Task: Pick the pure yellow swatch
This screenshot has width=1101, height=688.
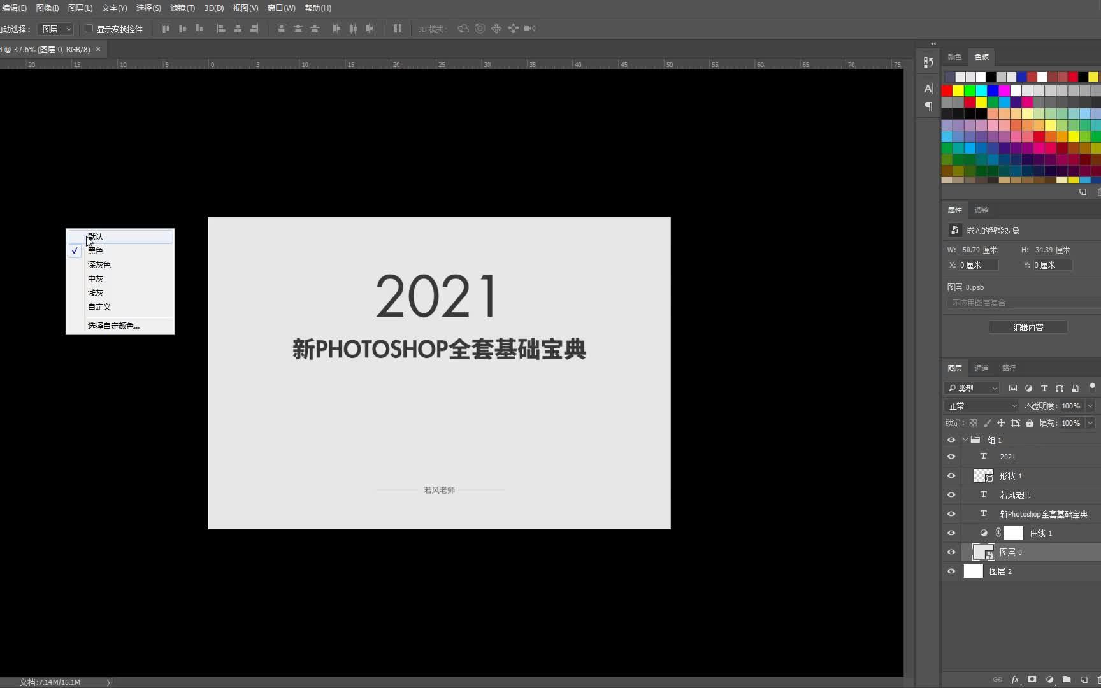Action: (958, 90)
